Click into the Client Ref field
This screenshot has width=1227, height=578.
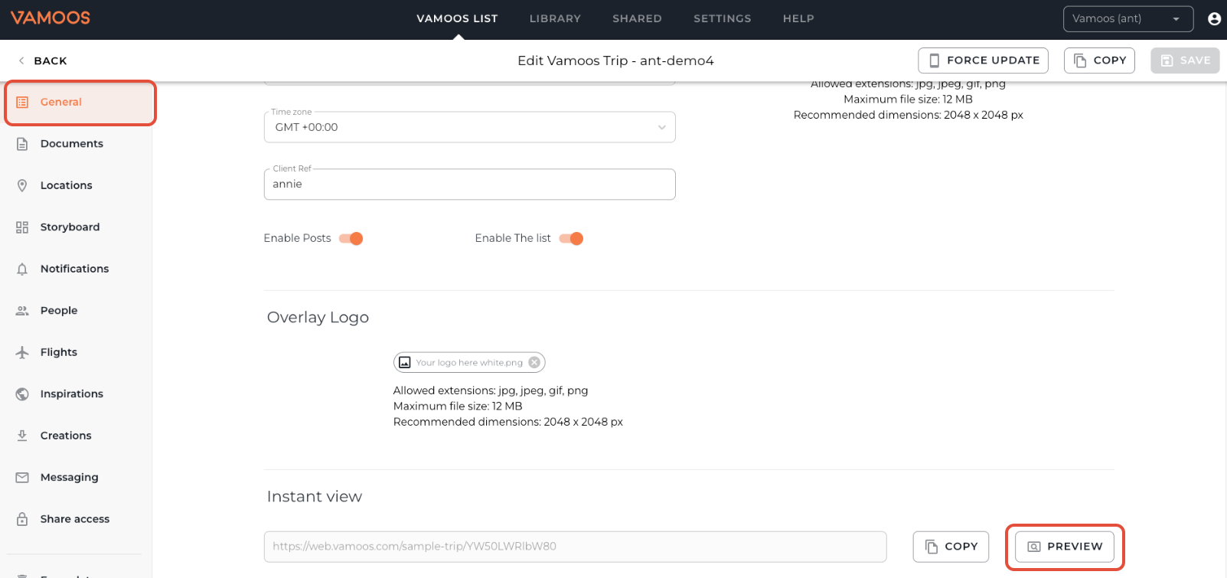pos(469,185)
